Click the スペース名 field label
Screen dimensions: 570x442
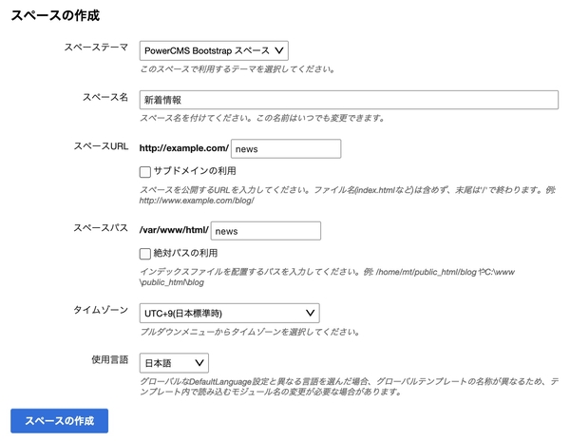[105, 97]
